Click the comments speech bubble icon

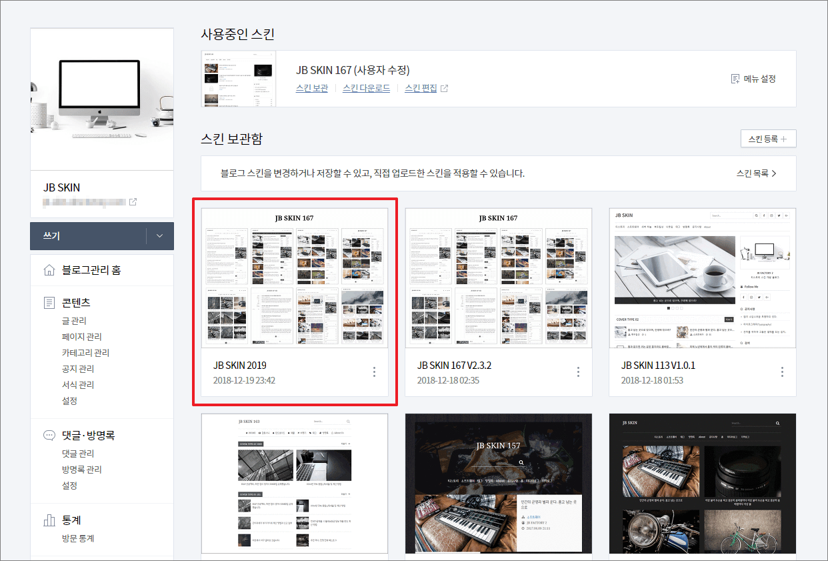click(49, 436)
